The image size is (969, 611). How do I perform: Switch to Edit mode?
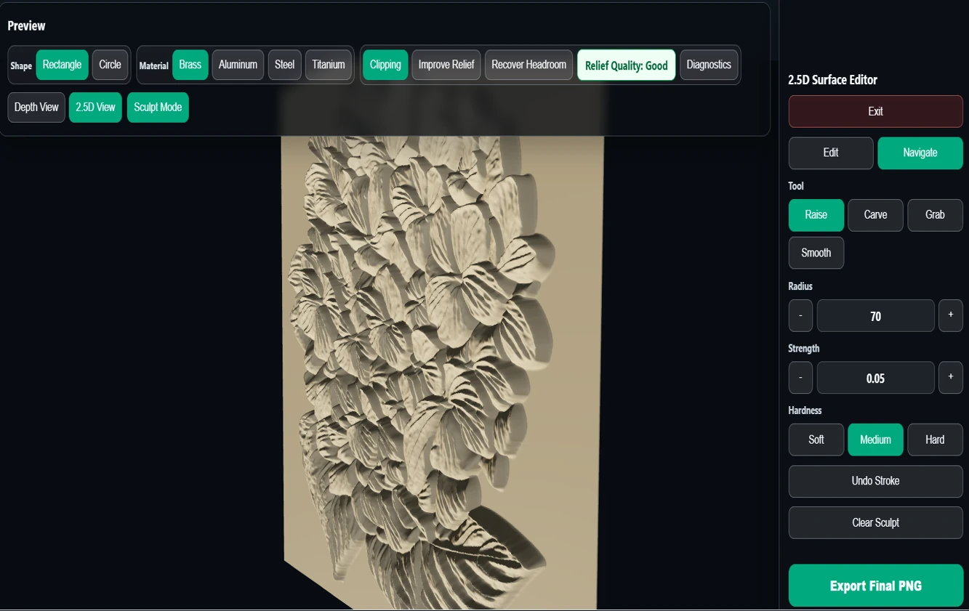[831, 153]
